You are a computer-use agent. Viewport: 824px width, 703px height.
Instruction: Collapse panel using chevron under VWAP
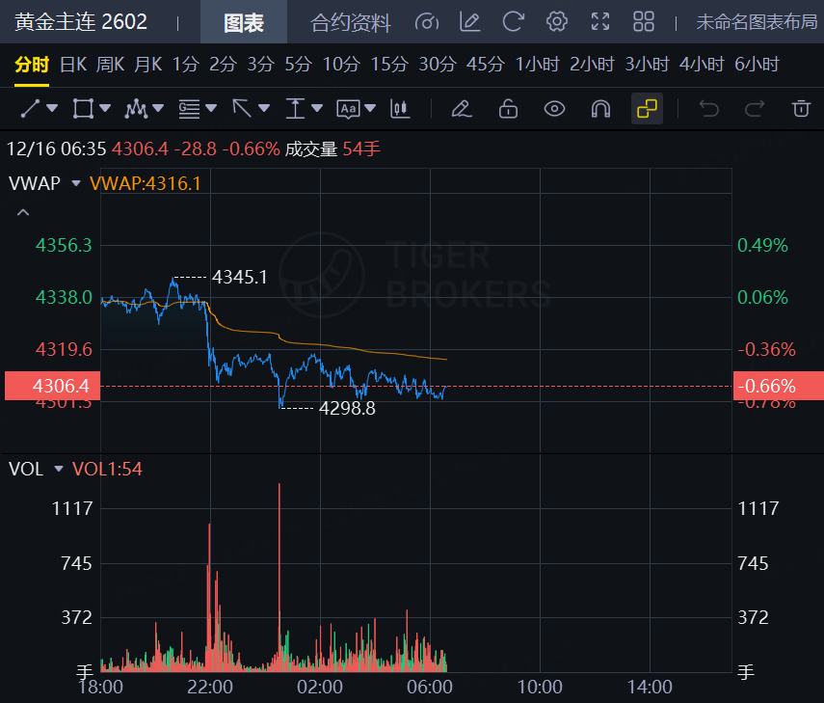point(23,212)
